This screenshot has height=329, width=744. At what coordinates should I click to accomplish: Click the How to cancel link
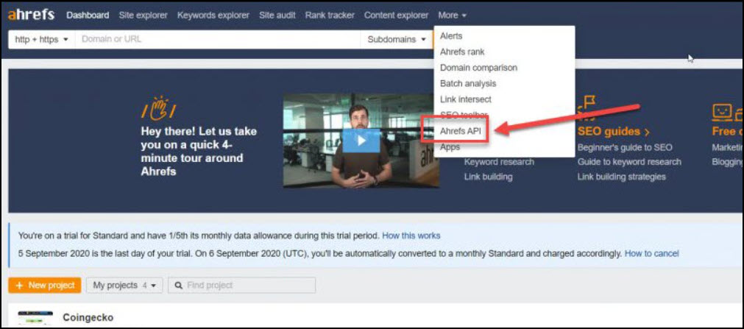pyautogui.click(x=651, y=253)
